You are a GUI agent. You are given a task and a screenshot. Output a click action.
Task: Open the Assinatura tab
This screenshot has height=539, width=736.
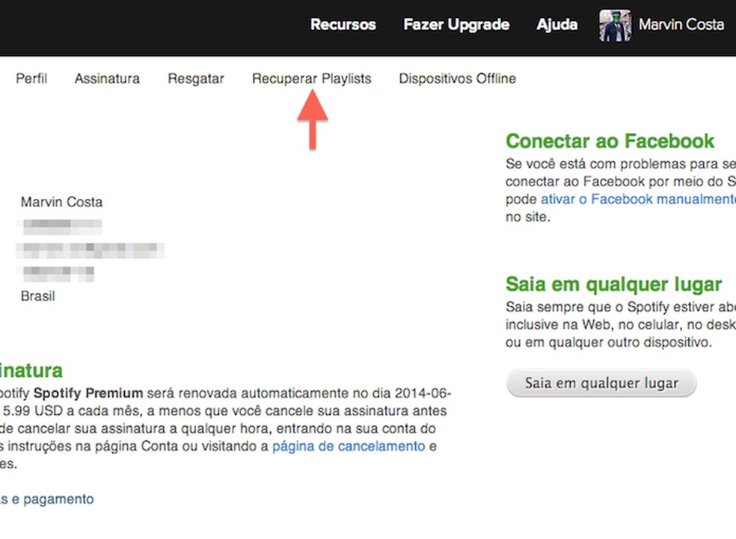click(107, 78)
